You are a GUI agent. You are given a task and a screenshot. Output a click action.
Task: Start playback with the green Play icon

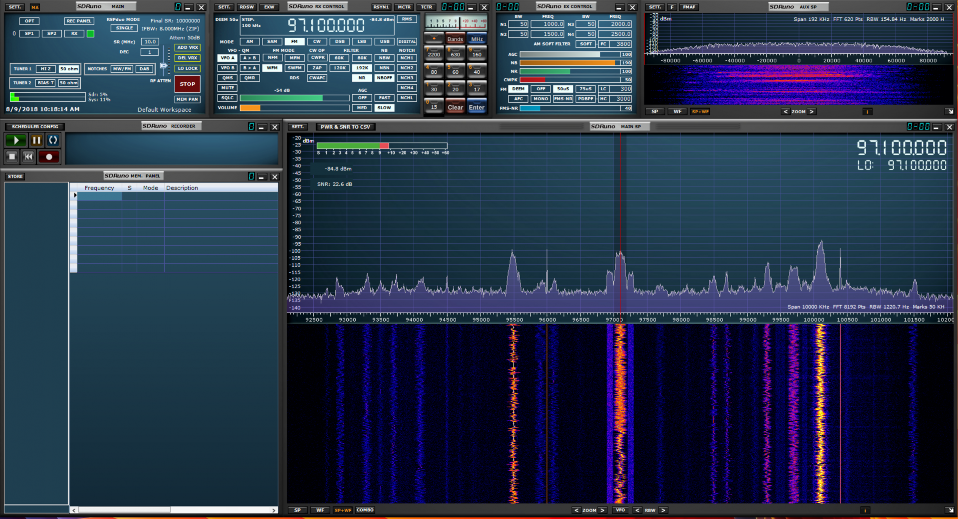[x=15, y=140]
